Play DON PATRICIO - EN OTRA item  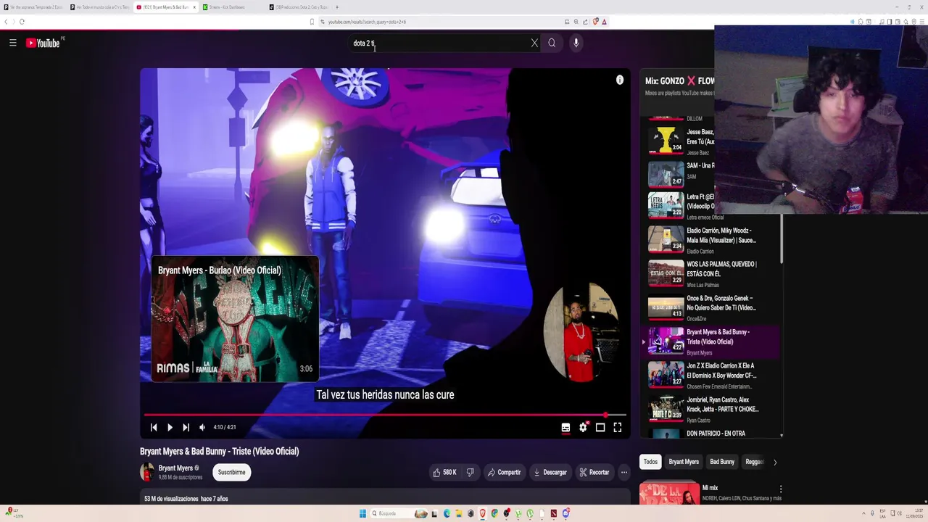pyautogui.click(x=710, y=434)
